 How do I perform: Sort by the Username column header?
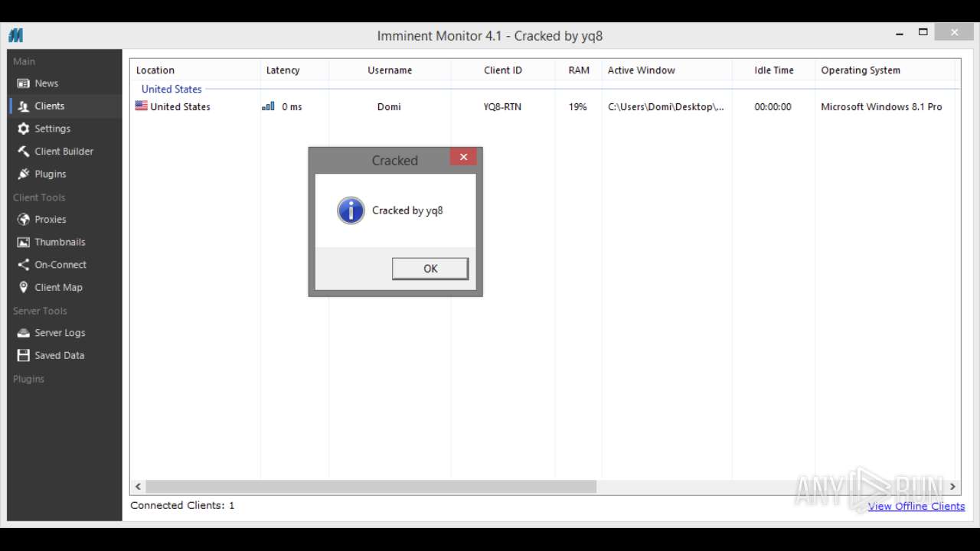[390, 70]
